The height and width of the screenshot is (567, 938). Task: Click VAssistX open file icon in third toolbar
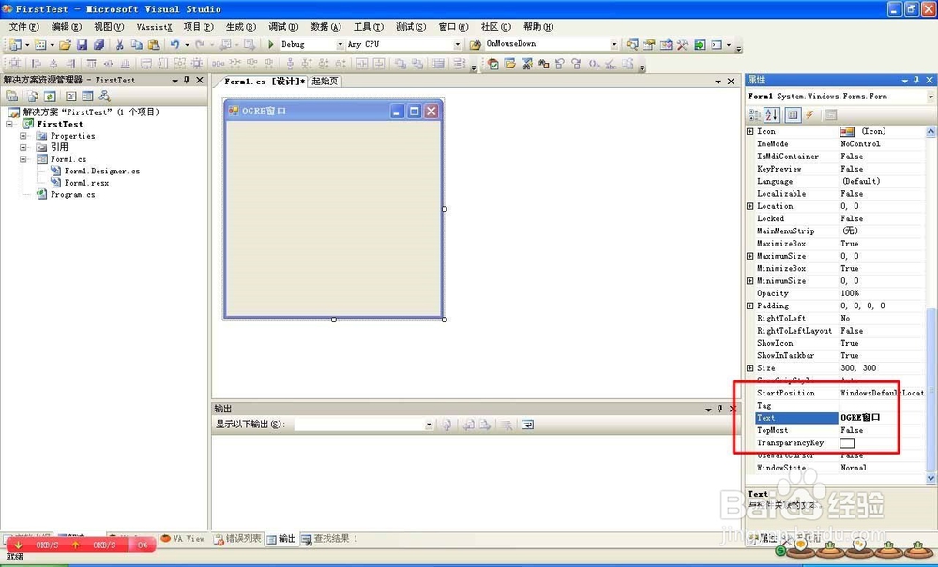[x=509, y=64]
